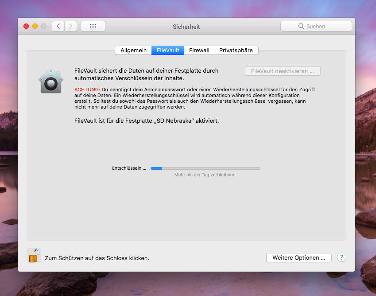Select the FileVault tab
The image size is (376, 296).
click(x=168, y=50)
